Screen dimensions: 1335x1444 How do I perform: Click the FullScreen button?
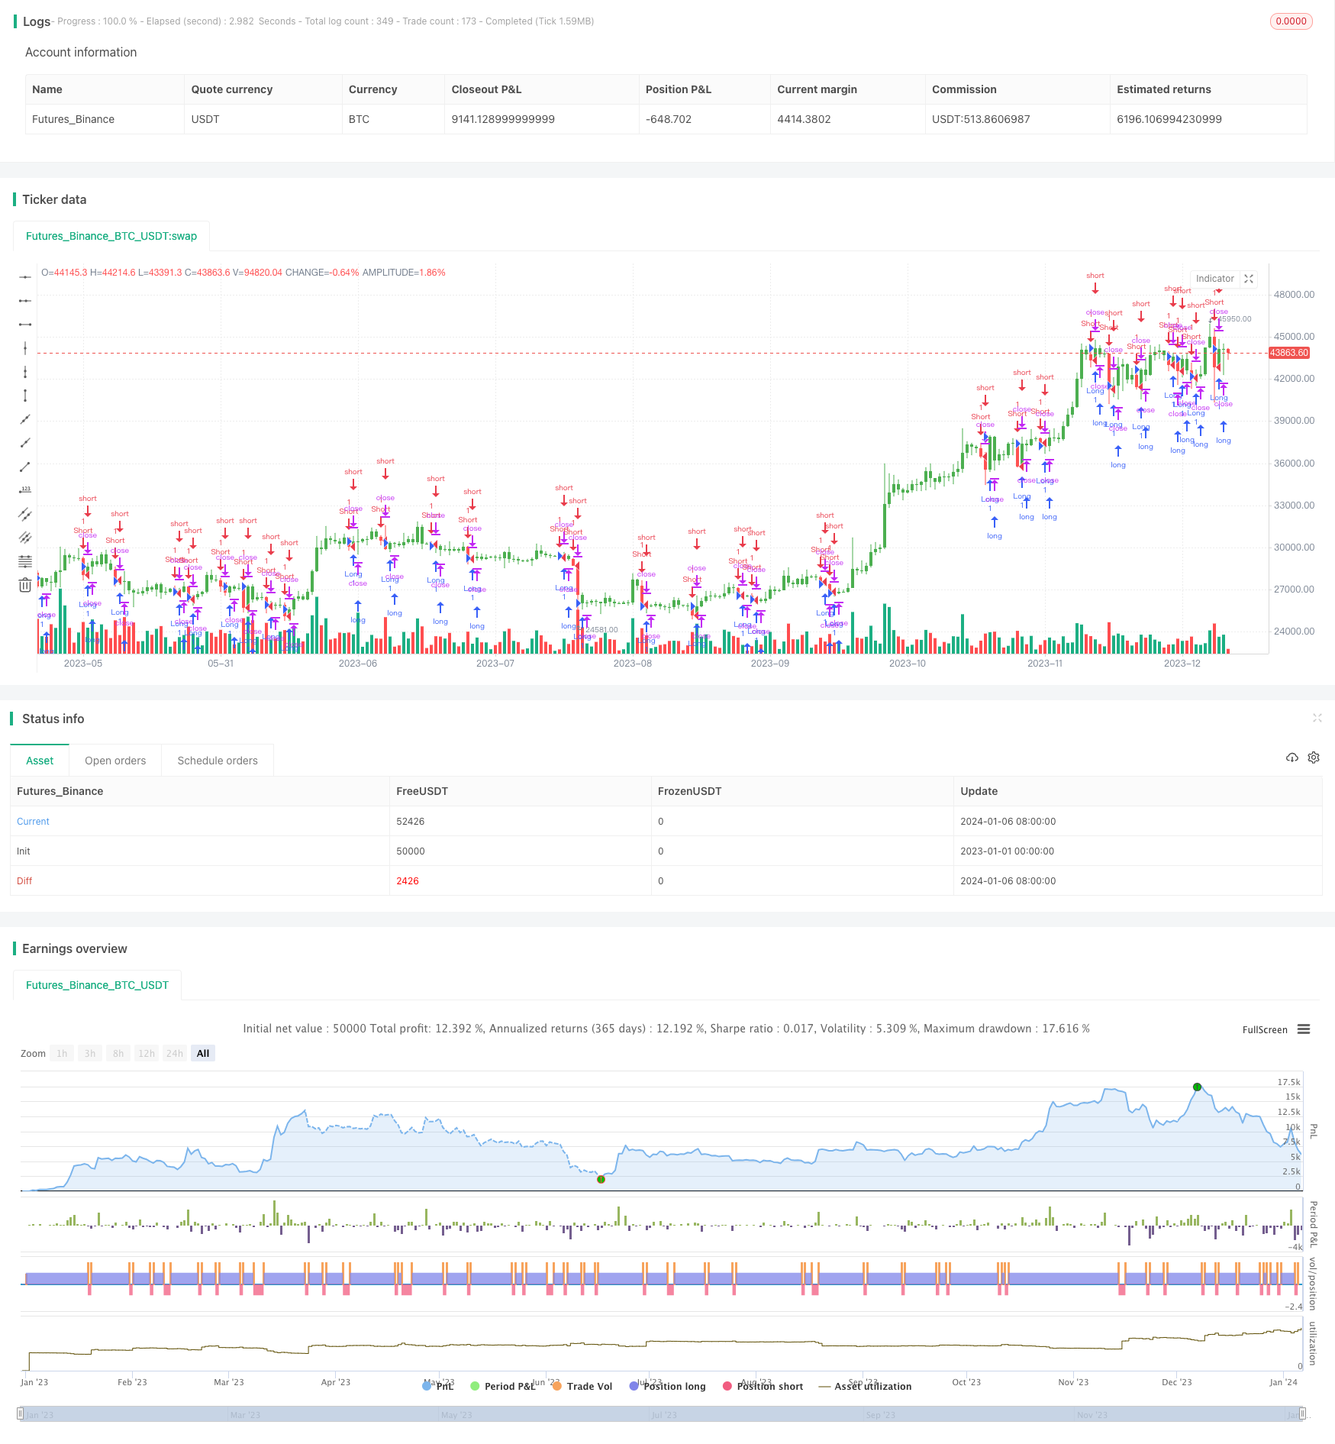tap(1265, 1029)
